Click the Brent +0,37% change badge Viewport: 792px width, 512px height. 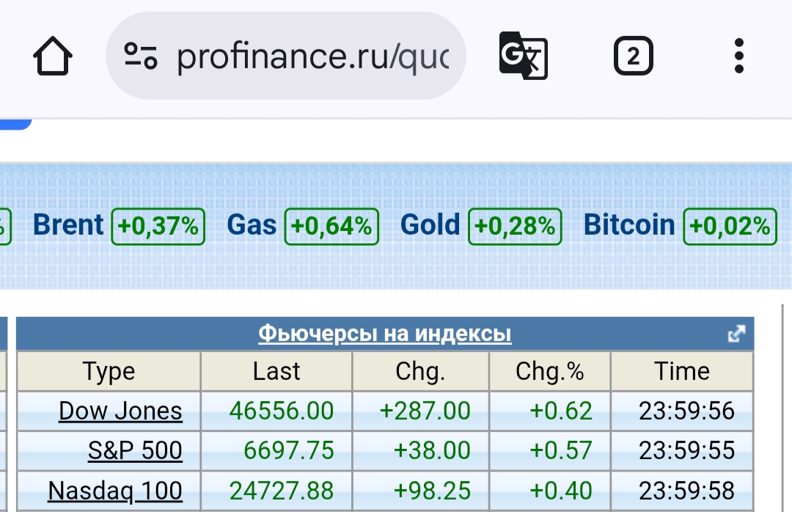pos(158,227)
